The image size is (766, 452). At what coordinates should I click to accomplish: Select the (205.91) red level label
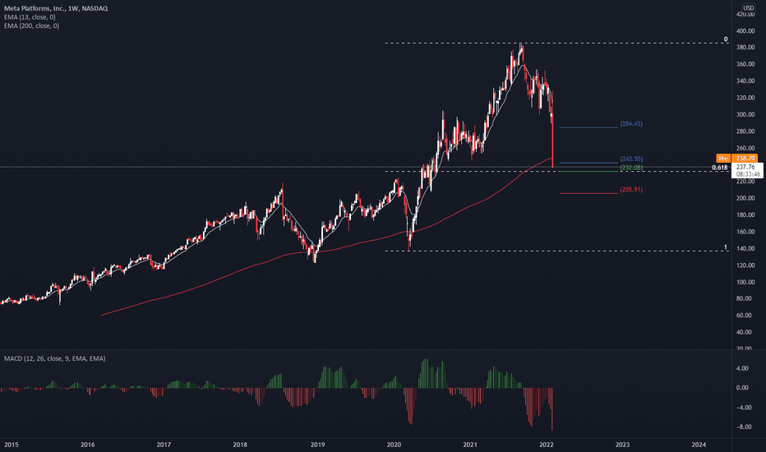tap(631, 190)
